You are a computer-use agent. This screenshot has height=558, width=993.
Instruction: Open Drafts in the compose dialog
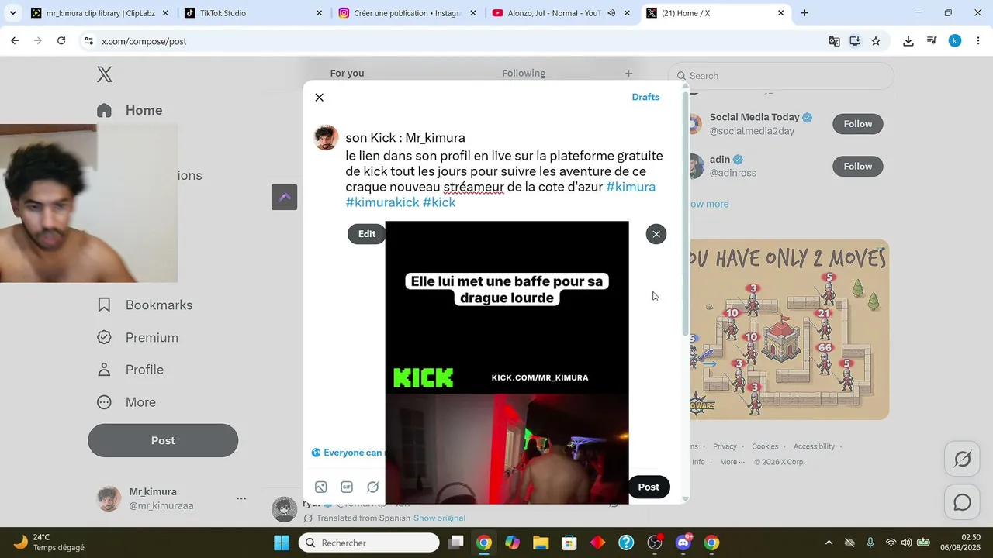(645, 97)
